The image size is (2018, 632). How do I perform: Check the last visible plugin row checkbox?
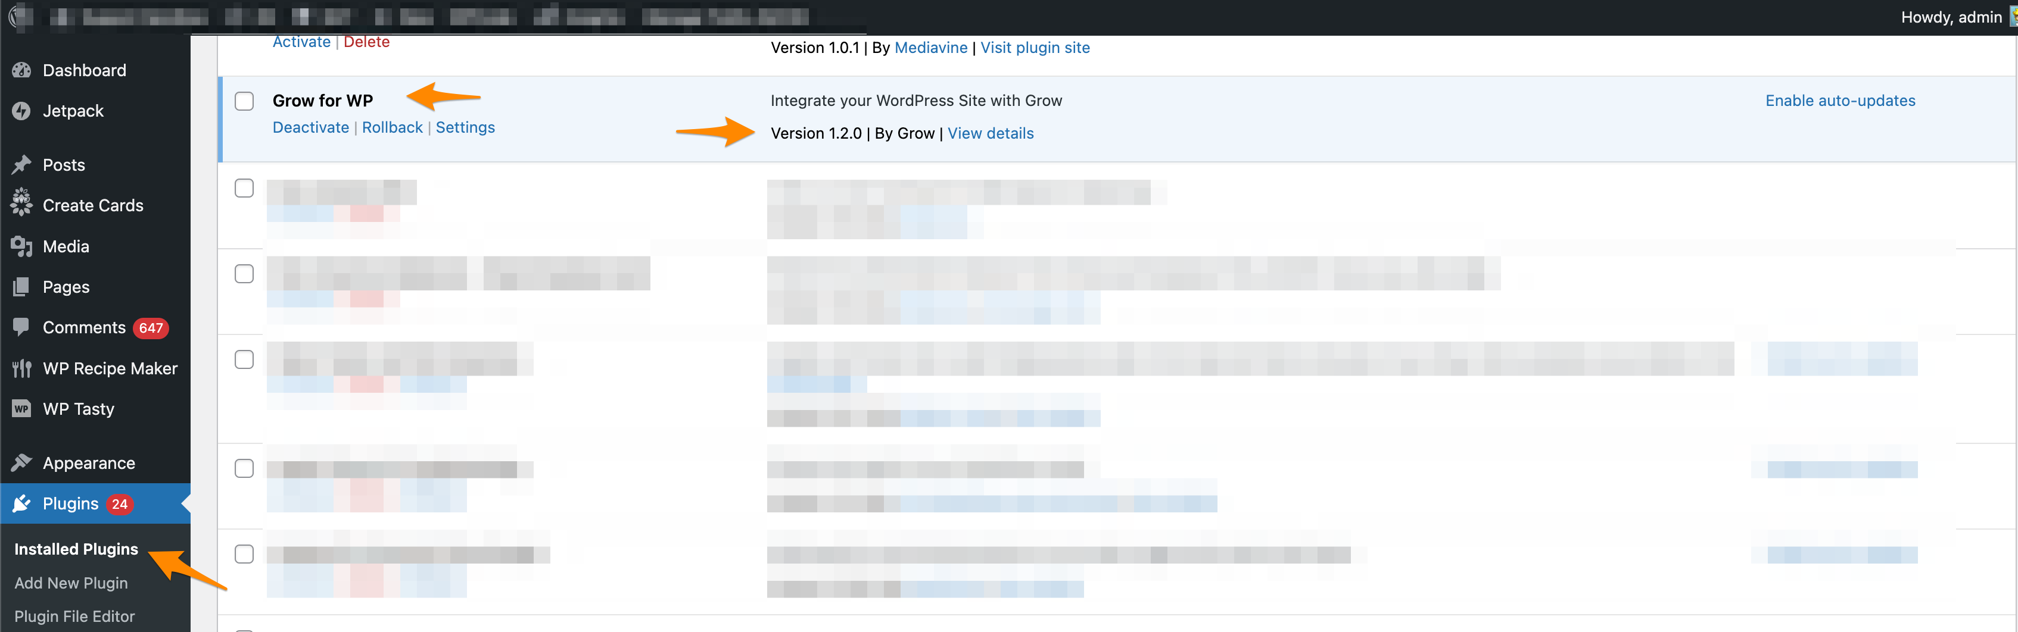[x=244, y=553]
